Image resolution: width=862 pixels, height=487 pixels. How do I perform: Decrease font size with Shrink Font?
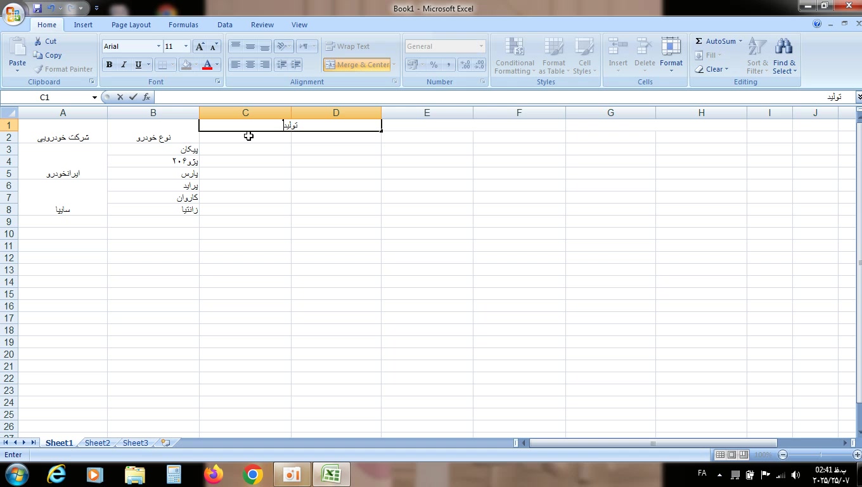point(214,46)
